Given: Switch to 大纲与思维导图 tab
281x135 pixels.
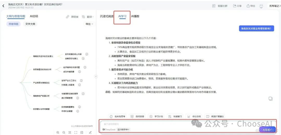Looking at the screenshot, I should coord(16,16).
